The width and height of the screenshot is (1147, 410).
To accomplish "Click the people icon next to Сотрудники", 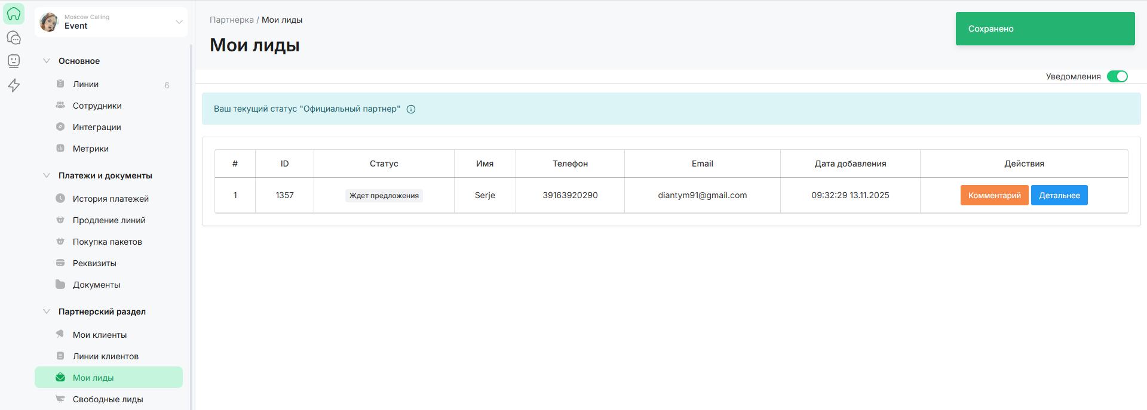I will (x=60, y=105).
